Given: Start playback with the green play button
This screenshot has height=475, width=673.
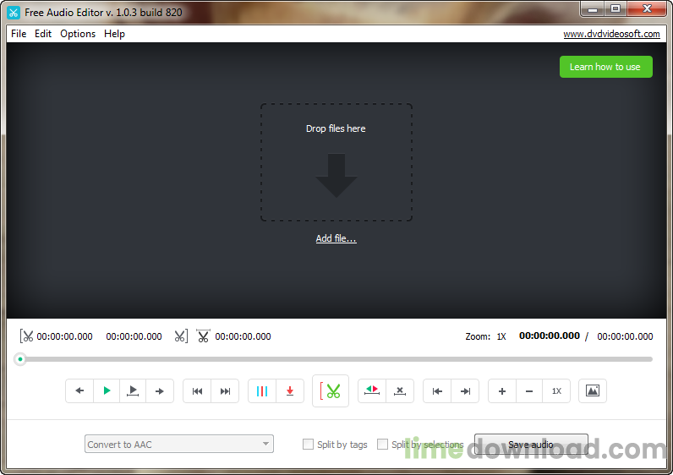Looking at the screenshot, I should pos(107,390).
